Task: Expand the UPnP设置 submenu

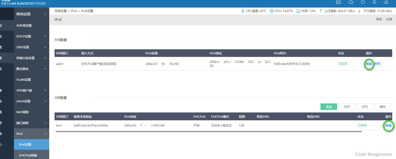Action: tap(45, 101)
